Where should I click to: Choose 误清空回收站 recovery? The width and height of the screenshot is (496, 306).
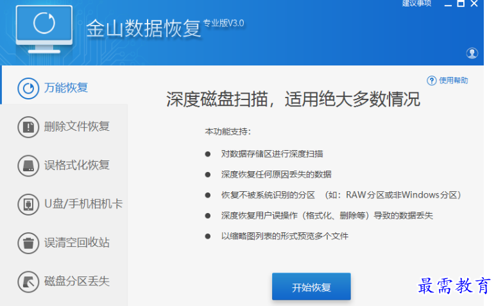click(64, 243)
